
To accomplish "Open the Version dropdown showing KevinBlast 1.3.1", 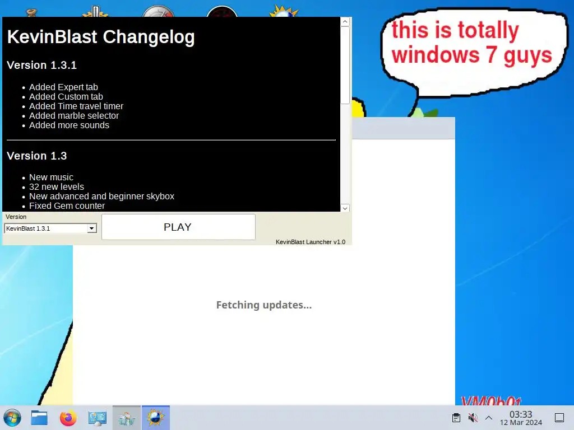I will (50, 228).
